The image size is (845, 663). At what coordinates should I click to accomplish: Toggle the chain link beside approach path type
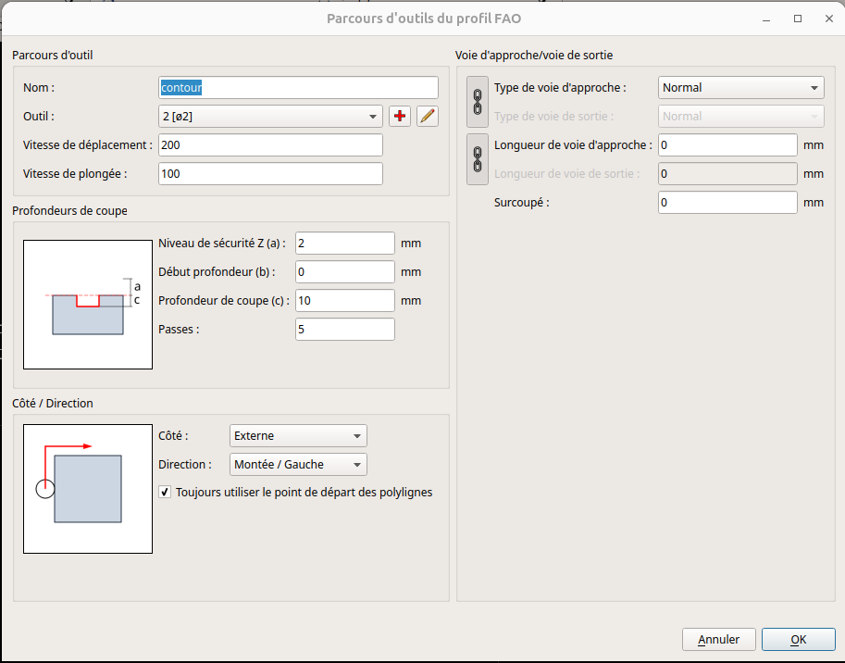coord(478,102)
